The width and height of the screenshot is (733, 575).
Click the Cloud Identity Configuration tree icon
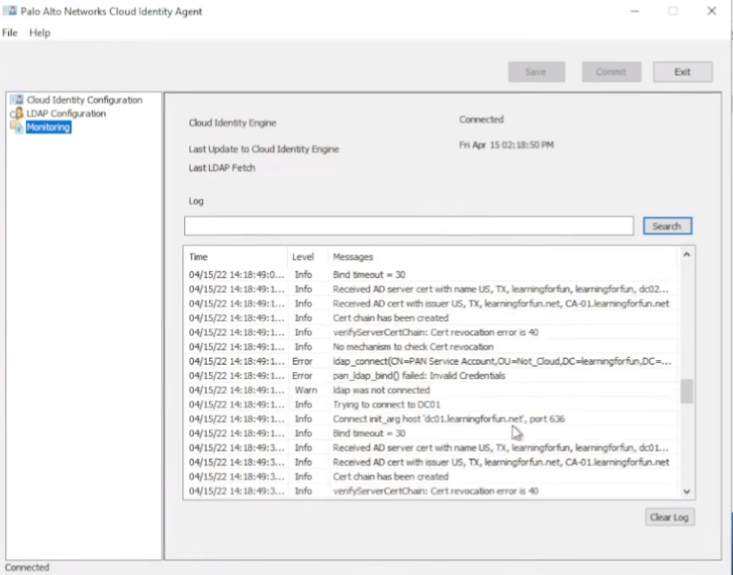[16, 100]
